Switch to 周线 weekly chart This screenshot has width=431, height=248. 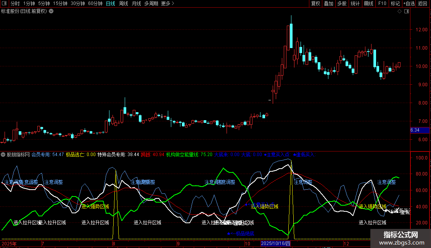[x=124, y=3]
